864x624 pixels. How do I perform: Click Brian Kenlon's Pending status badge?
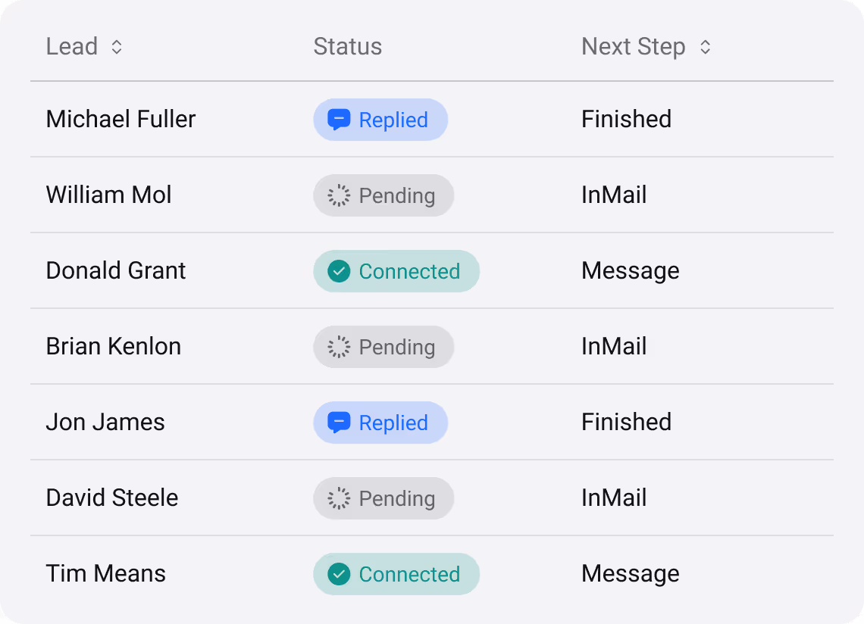(x=383, y=347)
